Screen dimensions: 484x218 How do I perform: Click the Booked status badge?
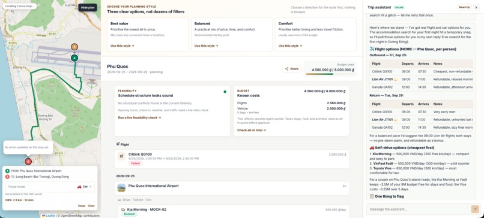(129, 214)
